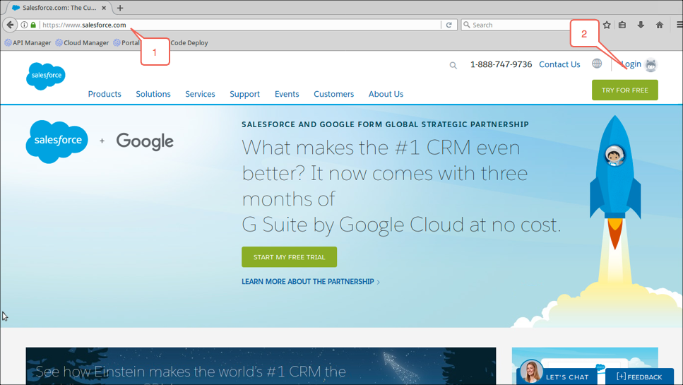
Task: Click the chat agent photo icon
Action: (531, 372)
